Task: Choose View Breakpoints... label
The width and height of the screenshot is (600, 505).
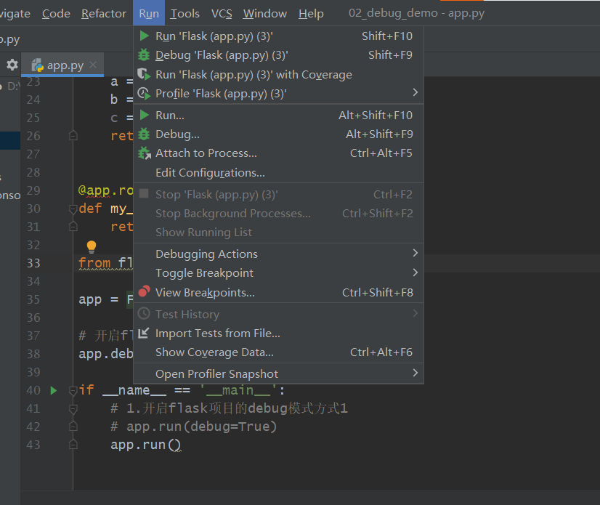Action: pos(205,293)
